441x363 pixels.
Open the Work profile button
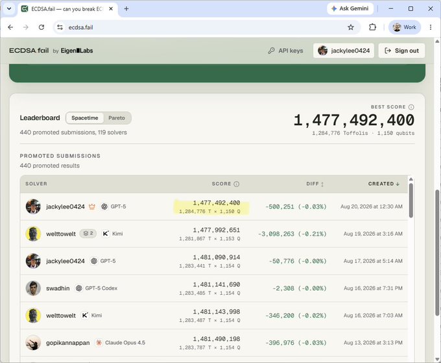tap(405, 27)
